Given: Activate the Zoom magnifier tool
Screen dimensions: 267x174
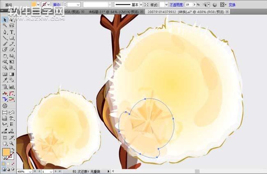Looking at the screenshot, I should (12, 143).
